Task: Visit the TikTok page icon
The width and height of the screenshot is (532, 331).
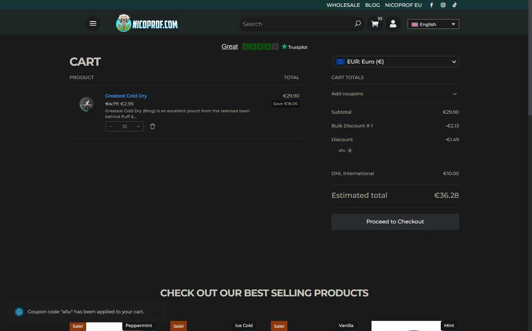Action: pyautogui.click(x=454, y=5)
